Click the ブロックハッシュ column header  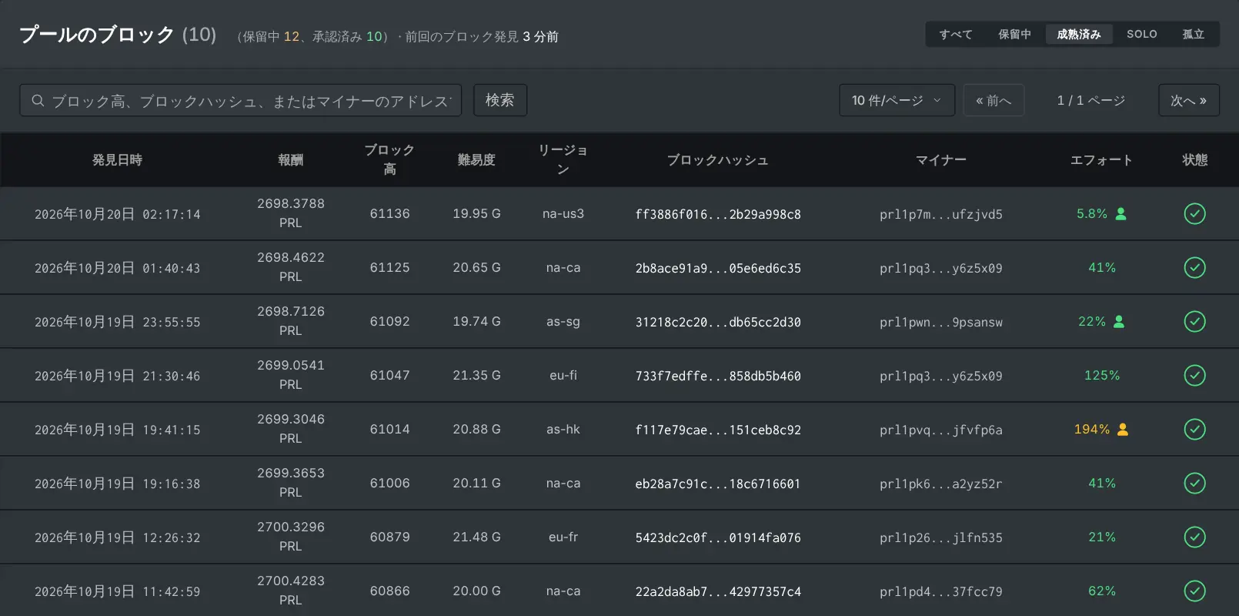point(718,159)
